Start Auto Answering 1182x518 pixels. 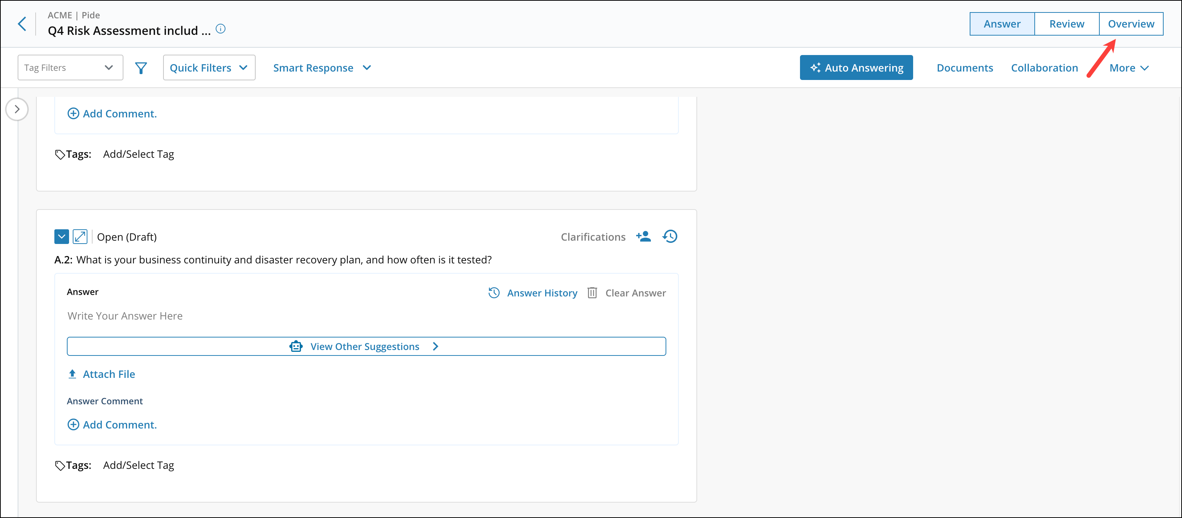pos(856,68)
